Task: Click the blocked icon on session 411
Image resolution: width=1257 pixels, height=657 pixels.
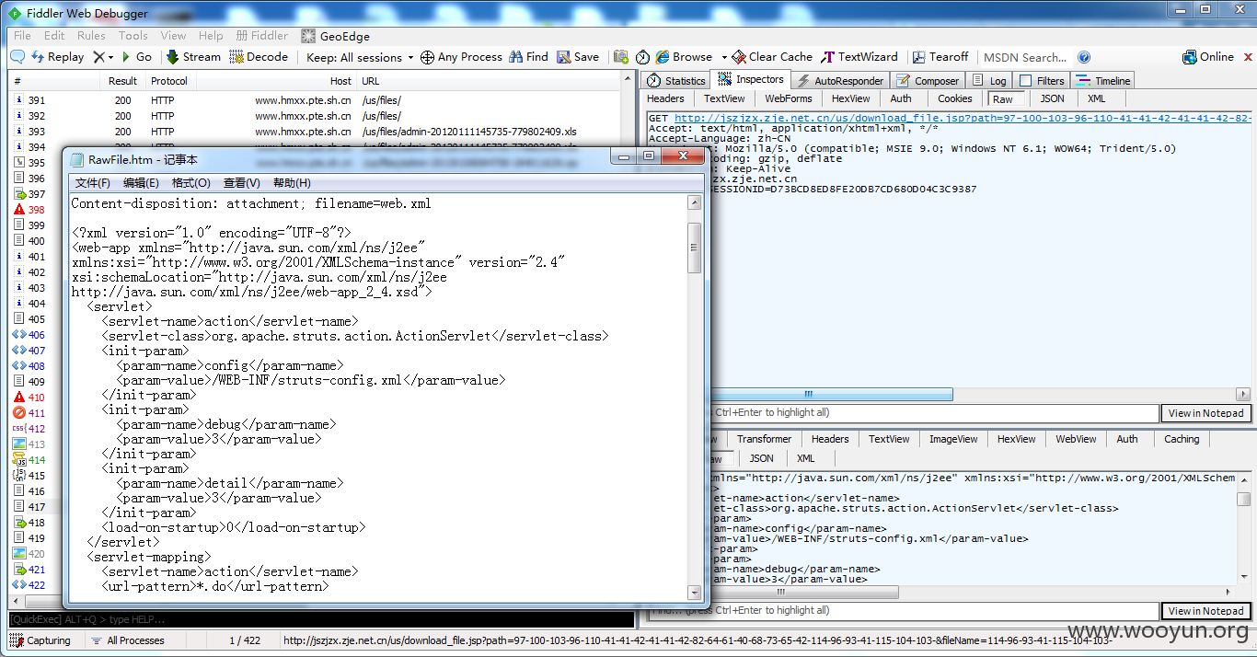Action: (x=18, y=413)
